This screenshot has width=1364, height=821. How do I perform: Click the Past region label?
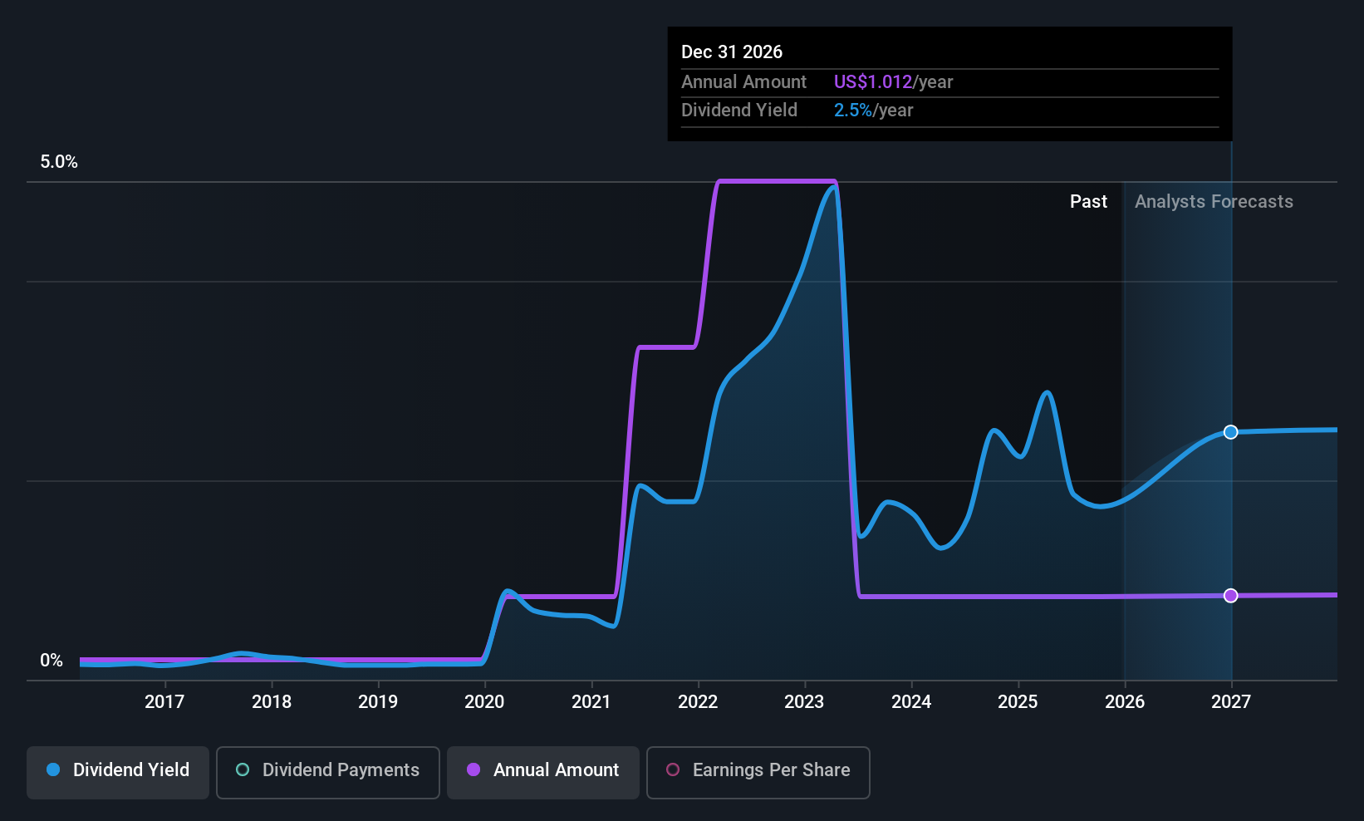(1088, 202)
